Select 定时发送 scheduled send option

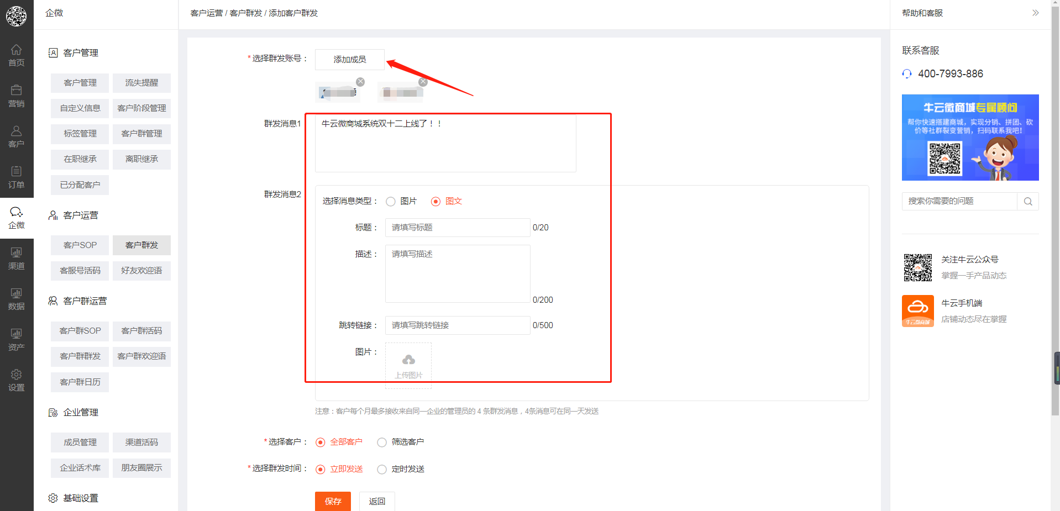click(x=381, y=470)
